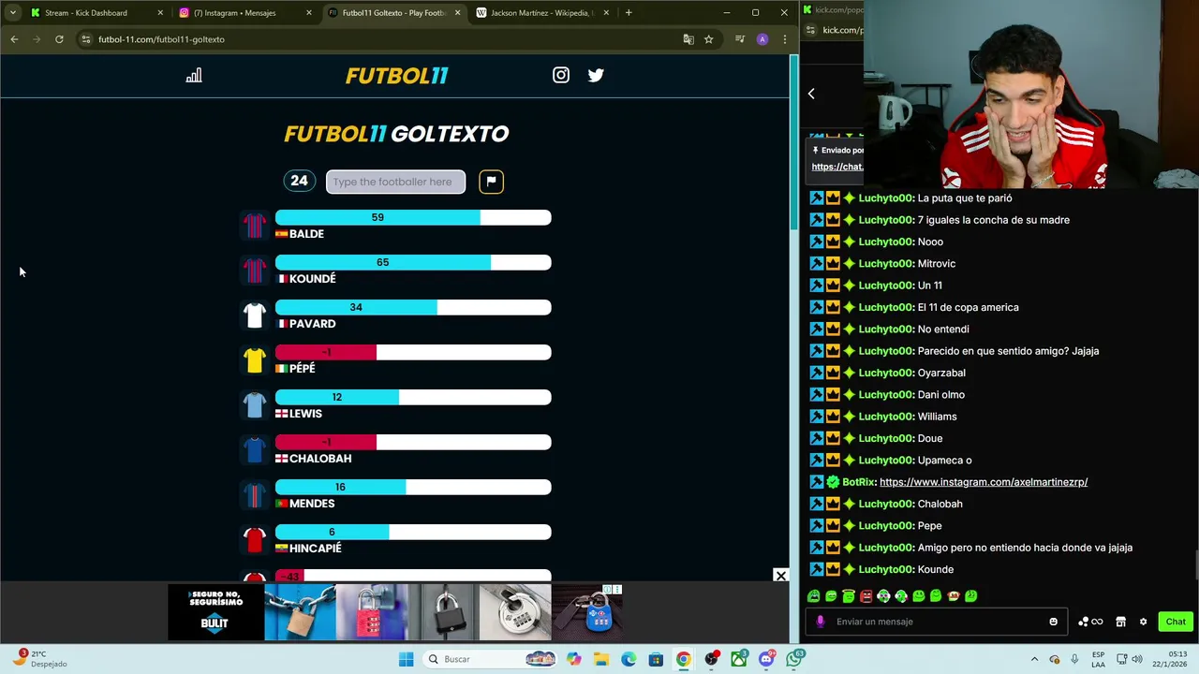Viewport: 1199px width, 674px height.
Task: Open chat settings gear icon
Action: (x=1143, y=622)
